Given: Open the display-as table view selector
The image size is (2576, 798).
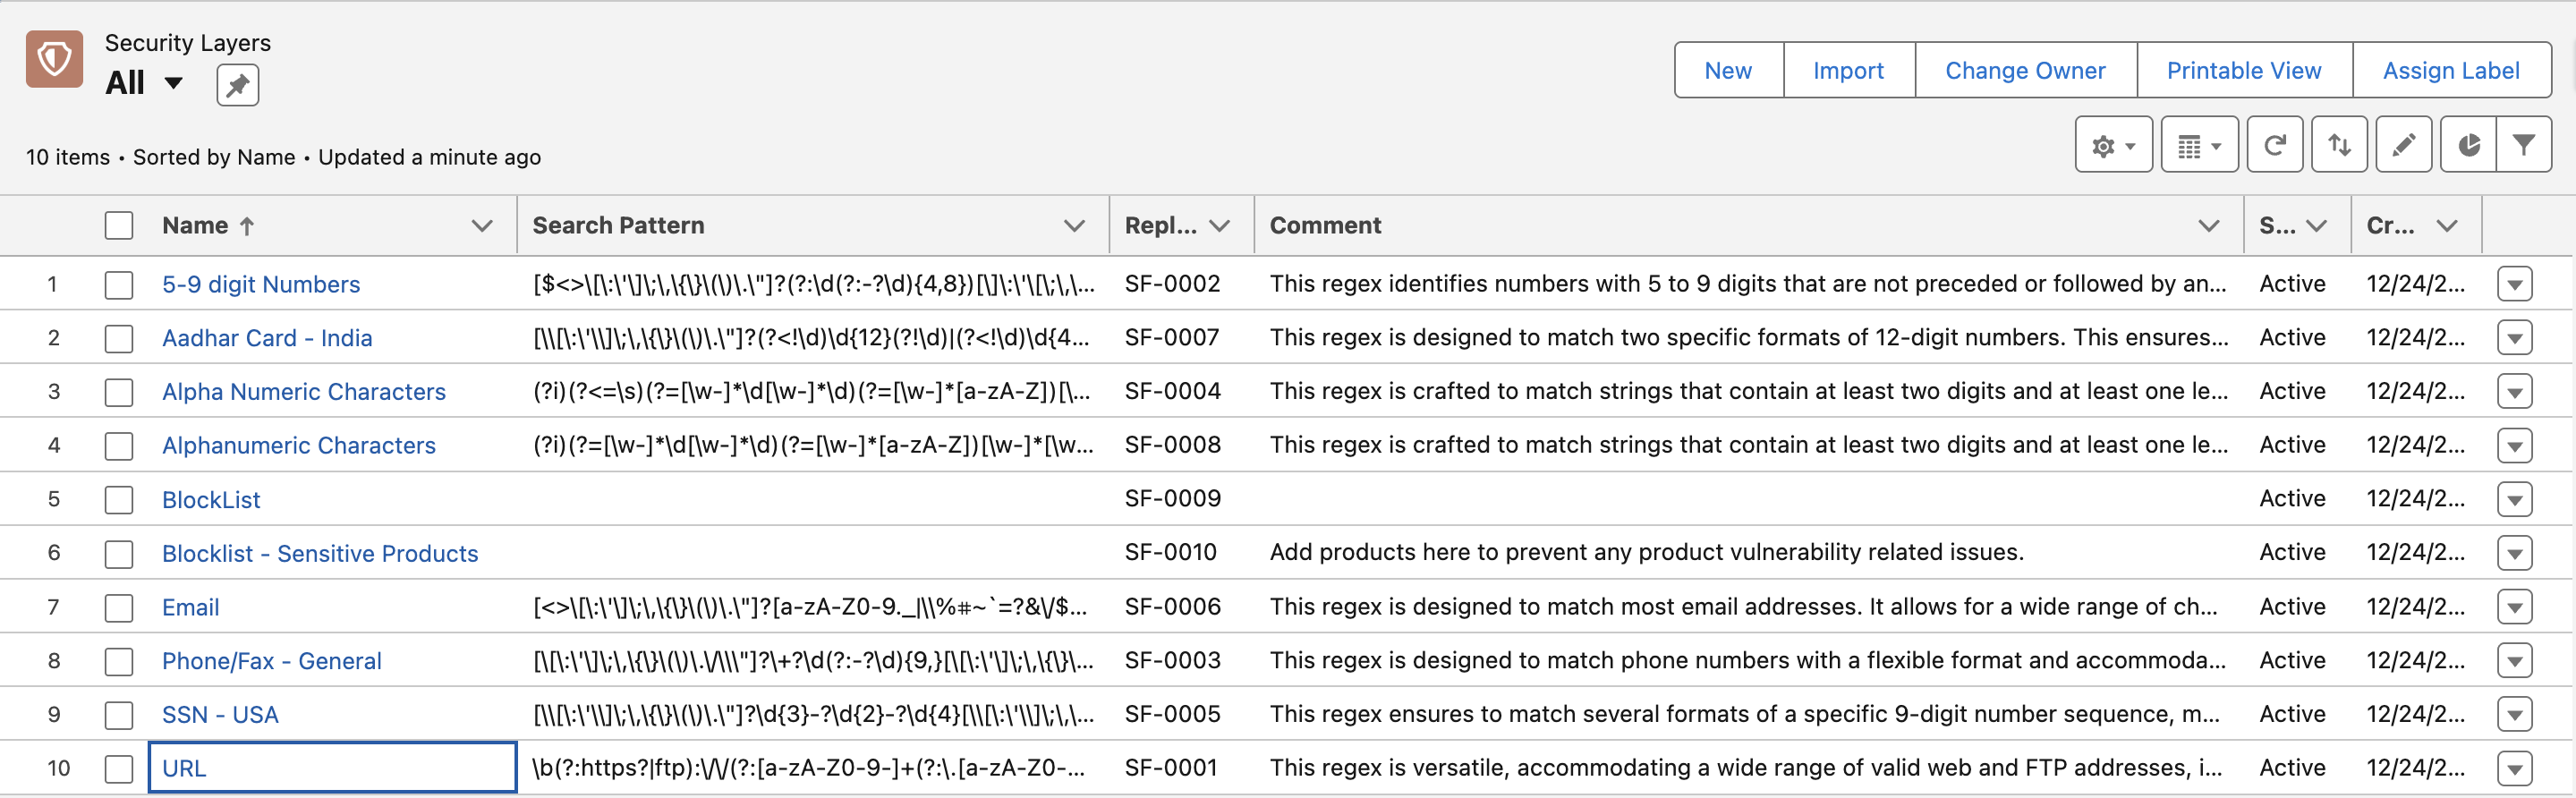Looking at the screenshot, I should [x=2198, y=146].
